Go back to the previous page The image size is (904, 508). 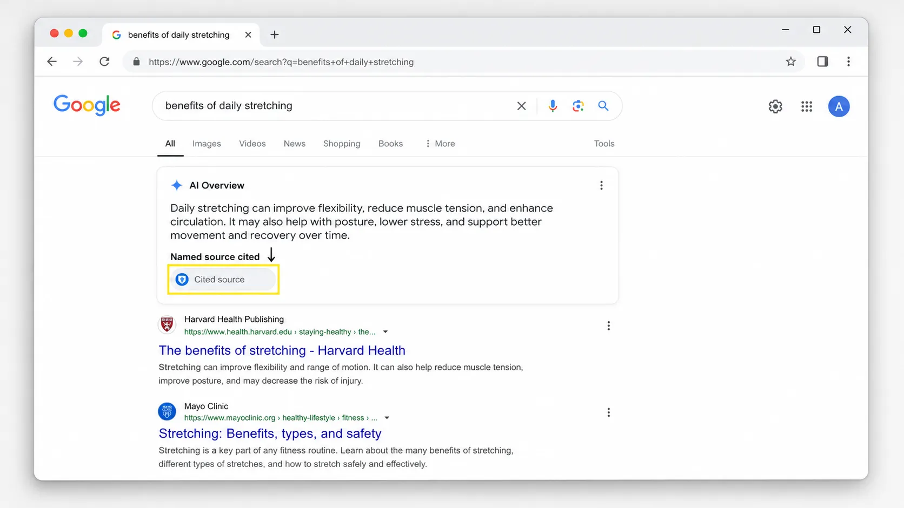pyautogui.click(x=52, y=62)
